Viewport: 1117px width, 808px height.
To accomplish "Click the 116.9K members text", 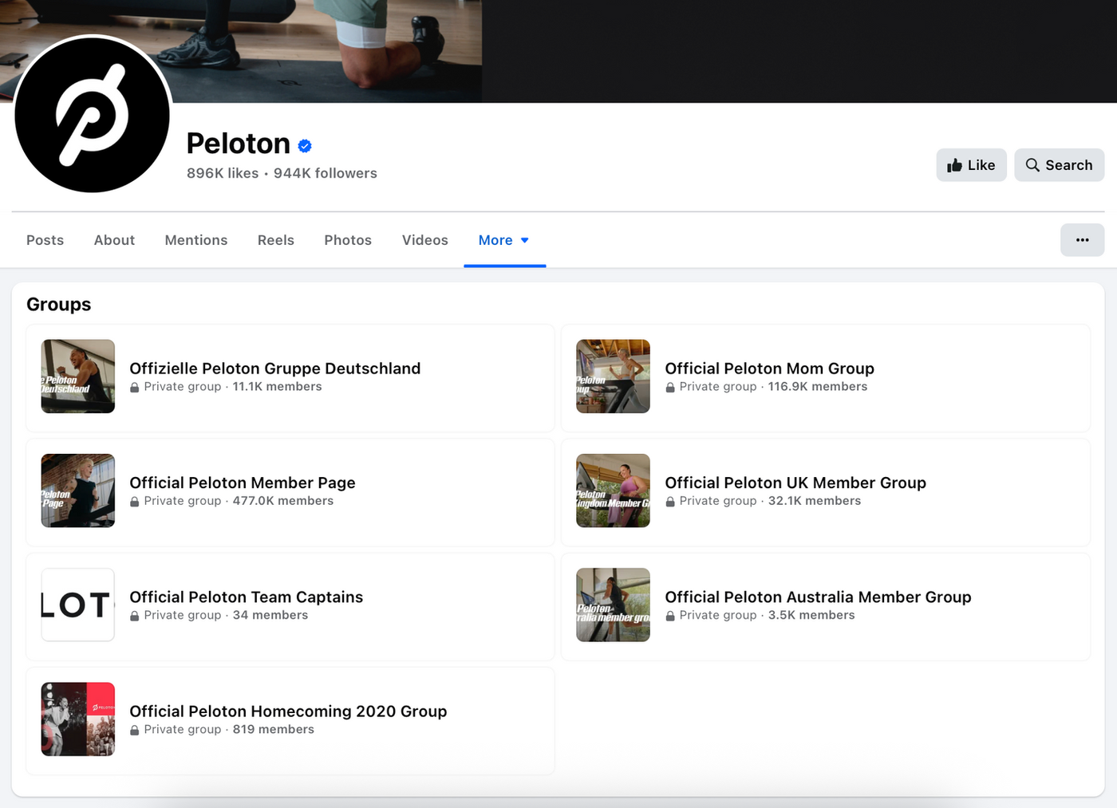I will click(x=818, y=386).
